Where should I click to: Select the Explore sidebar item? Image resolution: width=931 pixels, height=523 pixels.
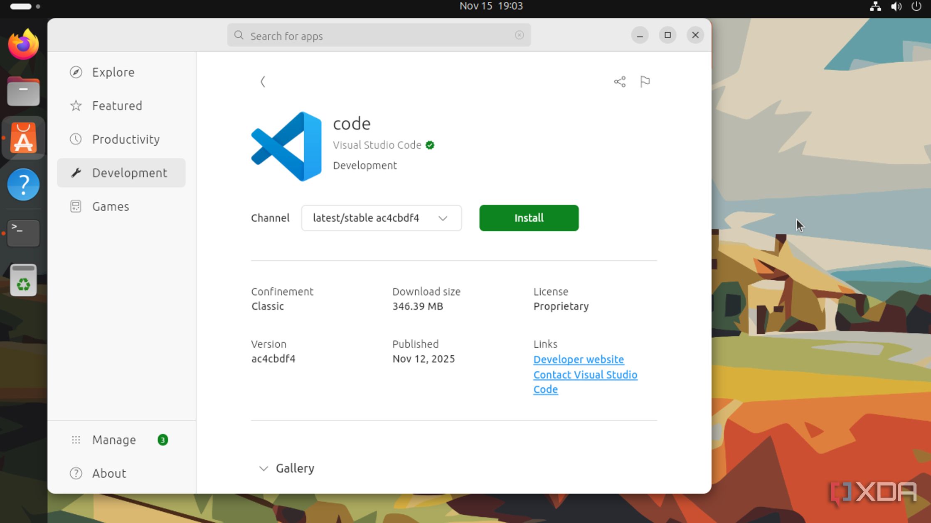113,72
